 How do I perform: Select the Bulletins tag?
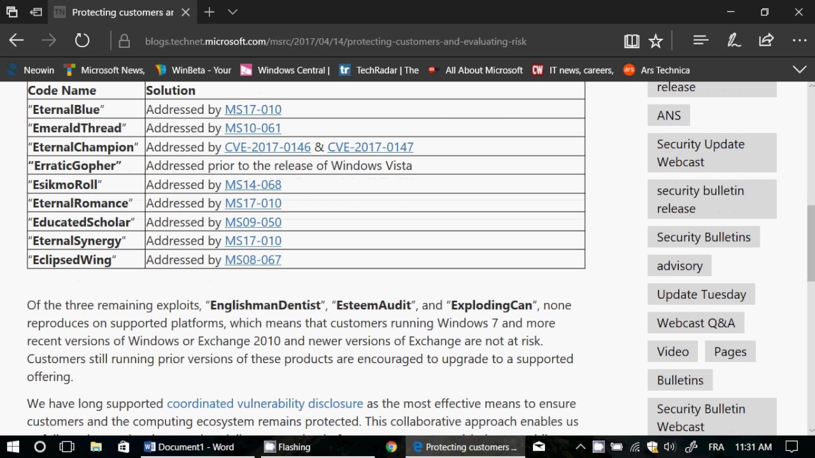pos(680,380)
